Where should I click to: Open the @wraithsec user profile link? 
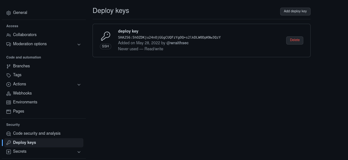click(177, 43)
